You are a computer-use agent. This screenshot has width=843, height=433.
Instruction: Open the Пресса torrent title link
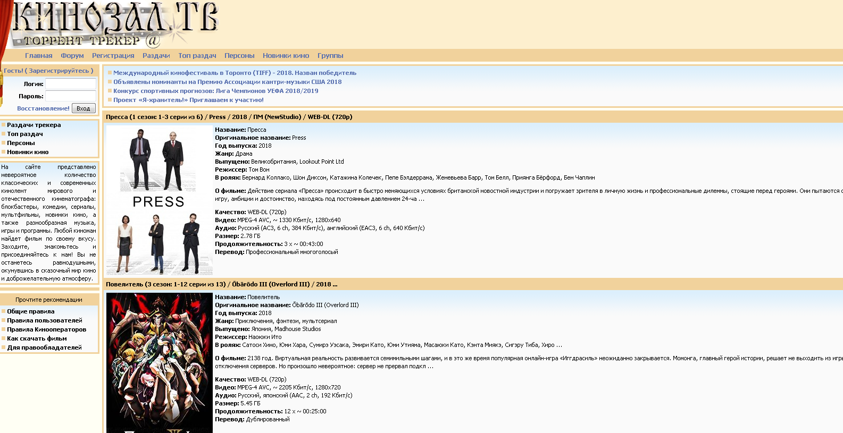click(229, 117)
